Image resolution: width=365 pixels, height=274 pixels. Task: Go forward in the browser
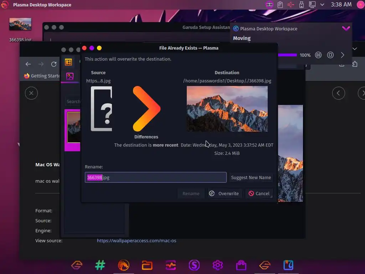click(41, 64)
